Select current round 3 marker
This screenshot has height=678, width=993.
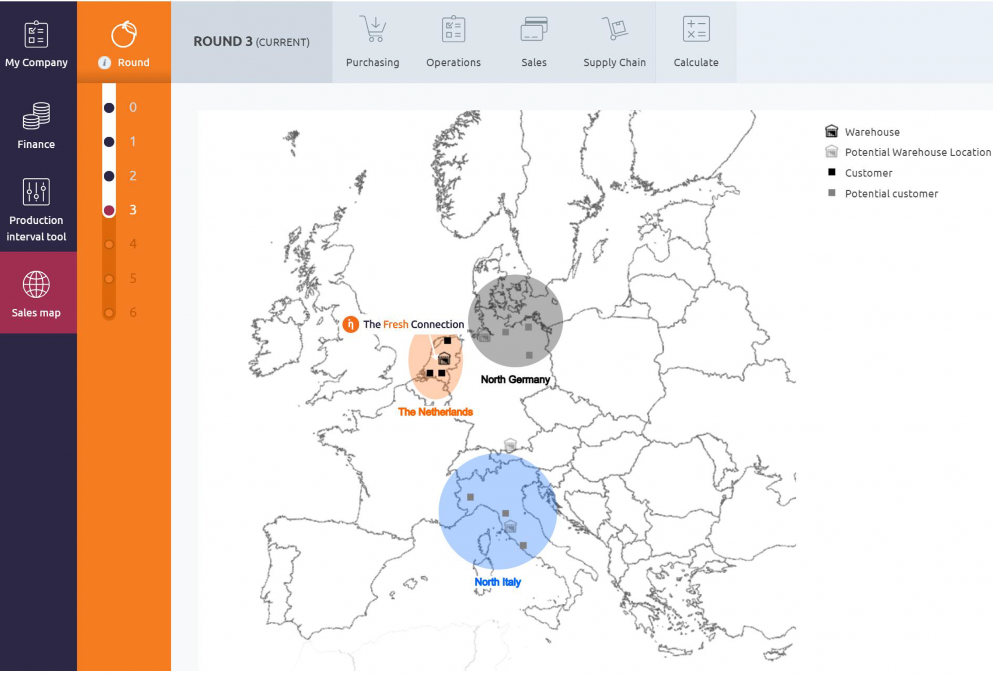click(109, 210)
